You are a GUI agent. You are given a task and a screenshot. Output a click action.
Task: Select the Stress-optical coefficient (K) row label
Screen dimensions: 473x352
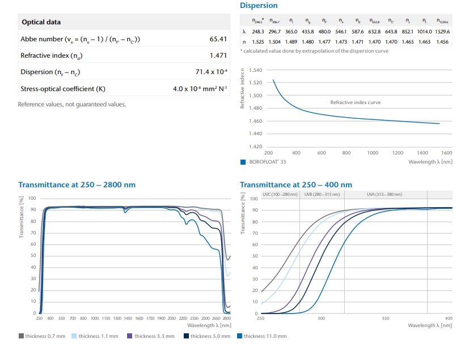(63, 89)
